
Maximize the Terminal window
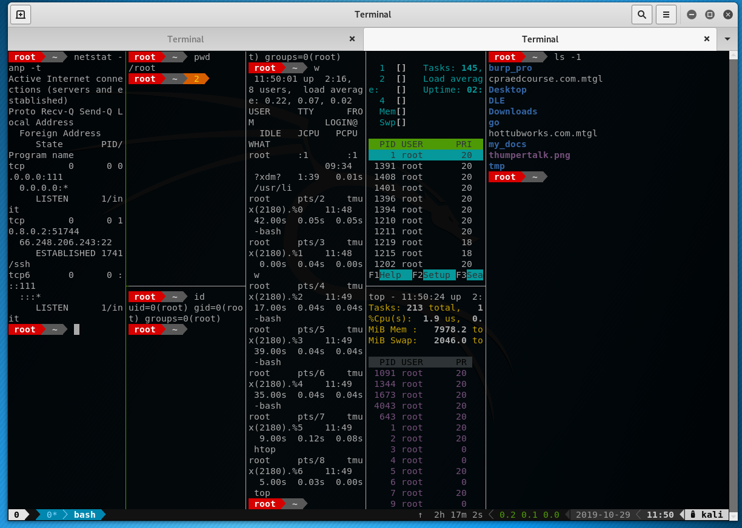(710, 15)
